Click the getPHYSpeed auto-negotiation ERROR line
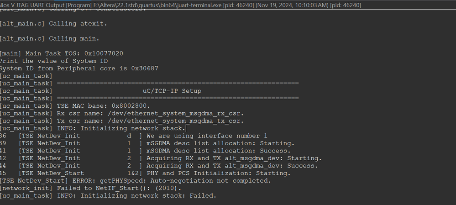456x205 pixels. pyautogui.click(x=135, y=181)
